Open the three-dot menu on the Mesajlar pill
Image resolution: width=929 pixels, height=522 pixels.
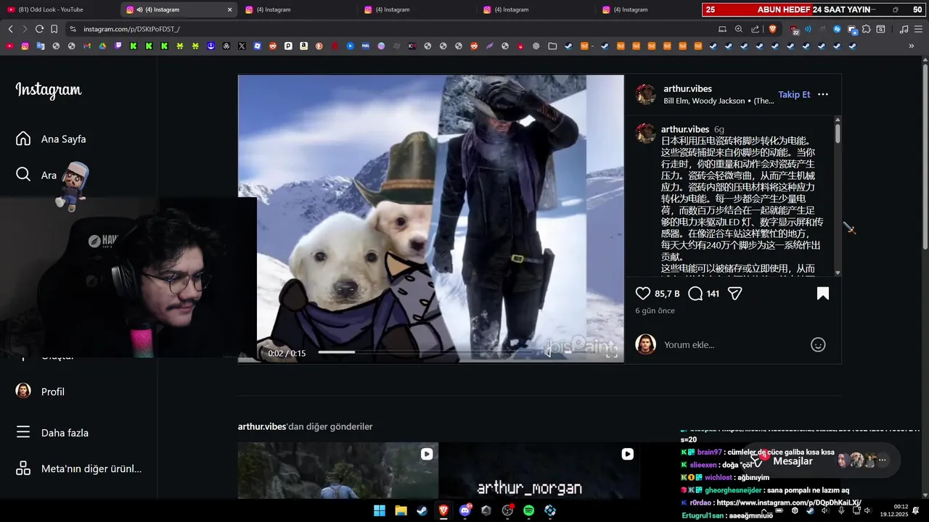[883, 460]
